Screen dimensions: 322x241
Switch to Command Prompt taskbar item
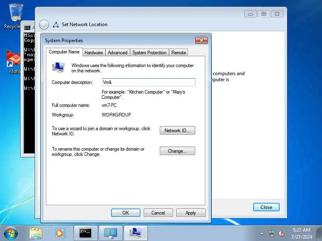click(85, 233)
